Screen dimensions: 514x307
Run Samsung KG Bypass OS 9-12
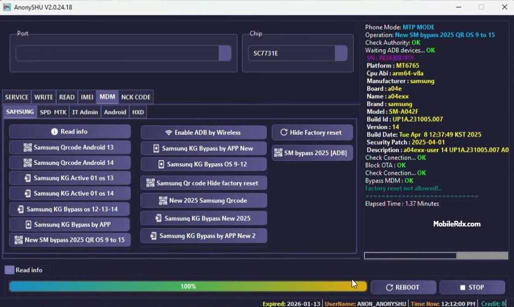(204, 164)
